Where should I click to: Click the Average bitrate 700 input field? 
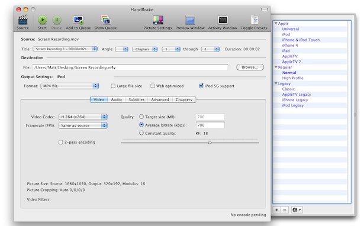pos(210,125)
